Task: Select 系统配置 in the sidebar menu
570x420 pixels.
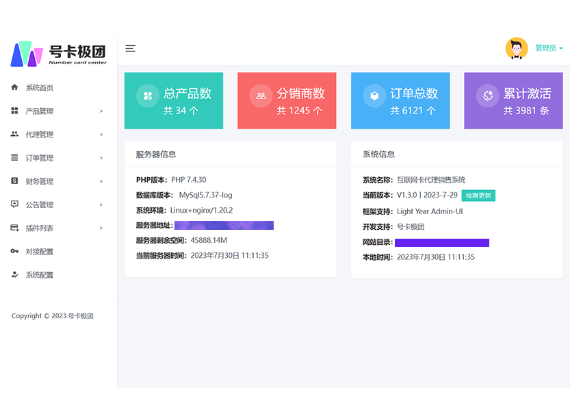Action: click(x=40, y=275)
